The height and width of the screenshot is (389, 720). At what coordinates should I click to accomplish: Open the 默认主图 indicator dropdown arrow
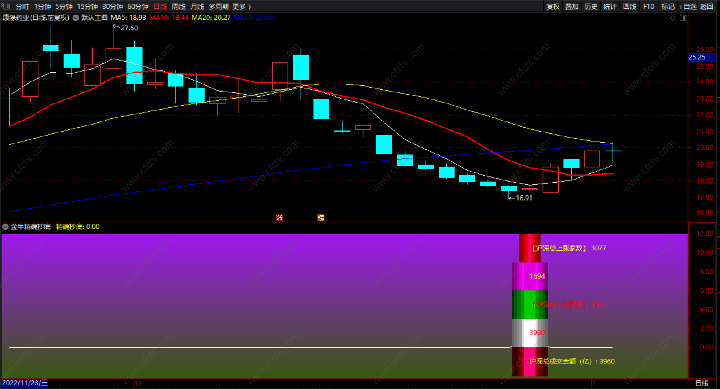76,18
